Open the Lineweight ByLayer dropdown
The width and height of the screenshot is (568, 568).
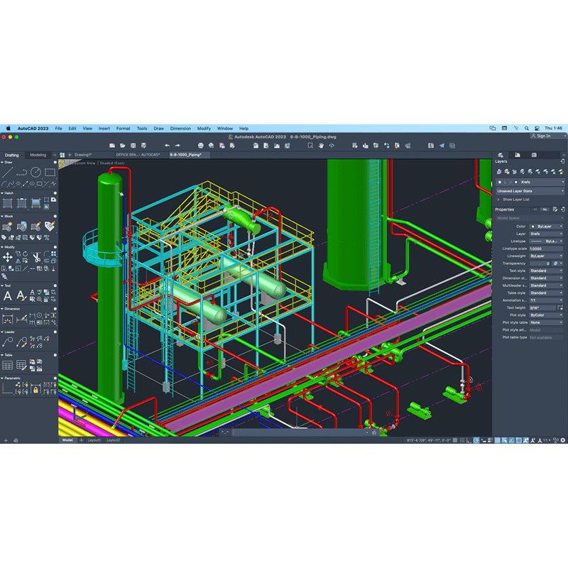(546, 256)
